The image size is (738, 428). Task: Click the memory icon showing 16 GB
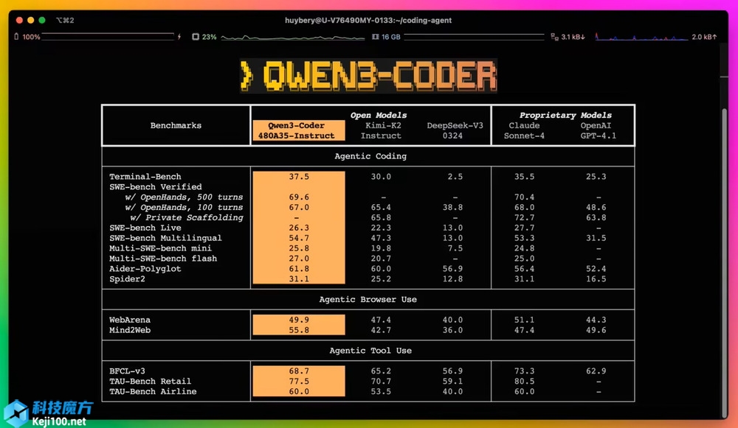pyautogui.click(x=376, y=36)
